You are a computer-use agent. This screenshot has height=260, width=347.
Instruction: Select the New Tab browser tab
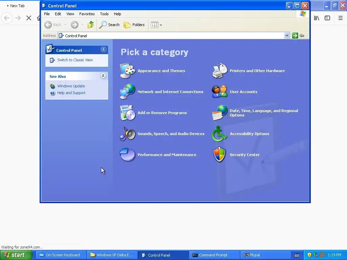coord(17,6)
